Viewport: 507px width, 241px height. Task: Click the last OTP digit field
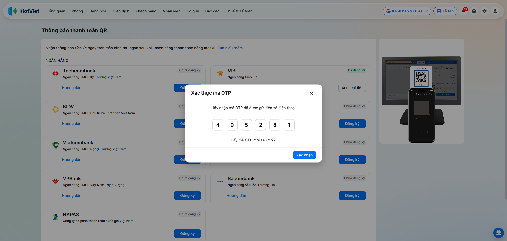289,125
